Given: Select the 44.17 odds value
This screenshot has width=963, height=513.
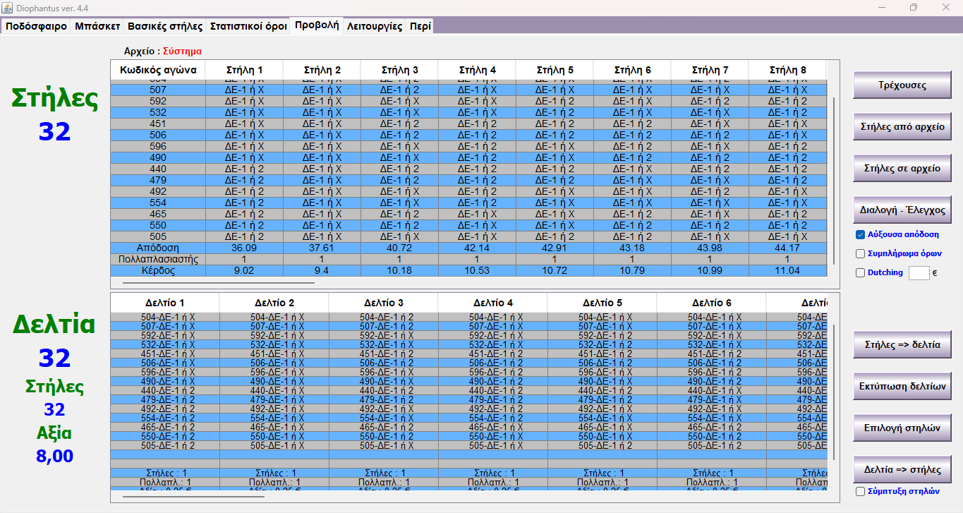Looking at the screenshot, I should pyautogui.click(x=787, y=248).
